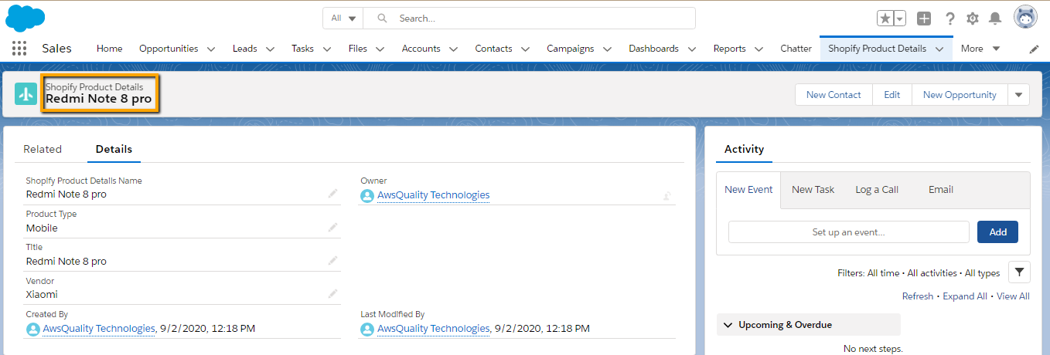Click the Shopify Product Details record icon
The image size is (1050, 355).
click(26, 94)
